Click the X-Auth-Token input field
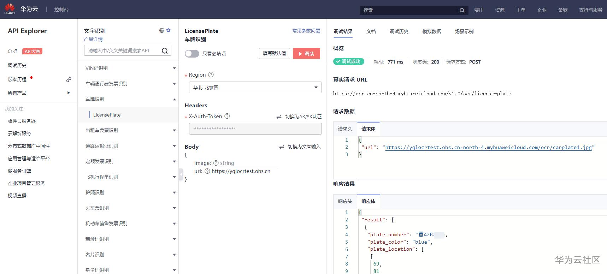The width and height of the screenshot is (607, 274). (x=255, y=129)
